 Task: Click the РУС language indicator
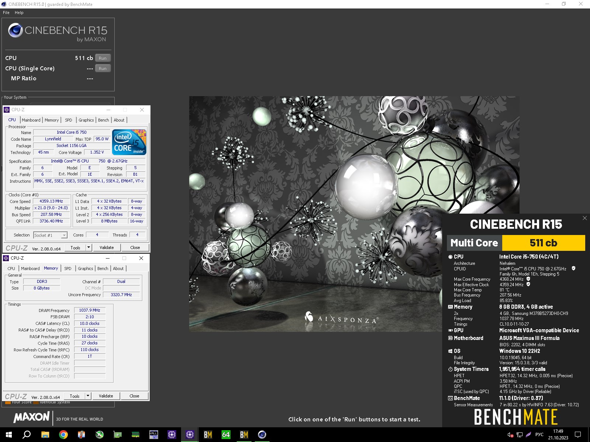tap(539, 435)
